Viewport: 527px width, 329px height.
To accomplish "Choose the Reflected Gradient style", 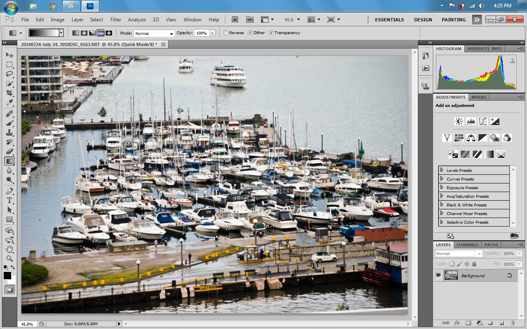I will click(x=100, y=33).
